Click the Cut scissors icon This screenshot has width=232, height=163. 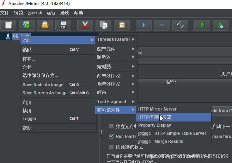[85, 25]
